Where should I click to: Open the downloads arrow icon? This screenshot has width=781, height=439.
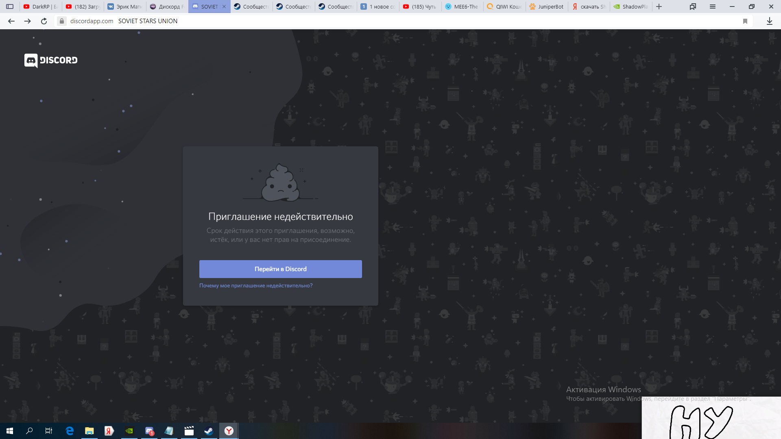click(x=769, y=21)
